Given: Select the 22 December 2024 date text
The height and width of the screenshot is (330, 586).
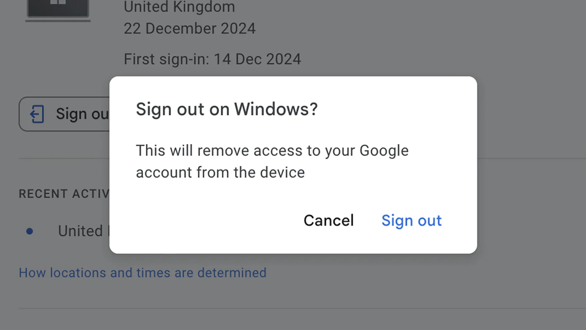Looking at the screenshot, I should pyautogui.click(x=189, y=28).
